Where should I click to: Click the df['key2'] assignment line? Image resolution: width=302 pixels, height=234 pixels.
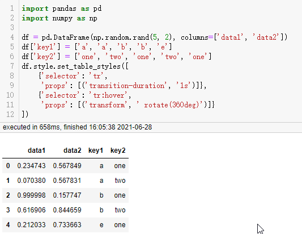pos(117,57)
